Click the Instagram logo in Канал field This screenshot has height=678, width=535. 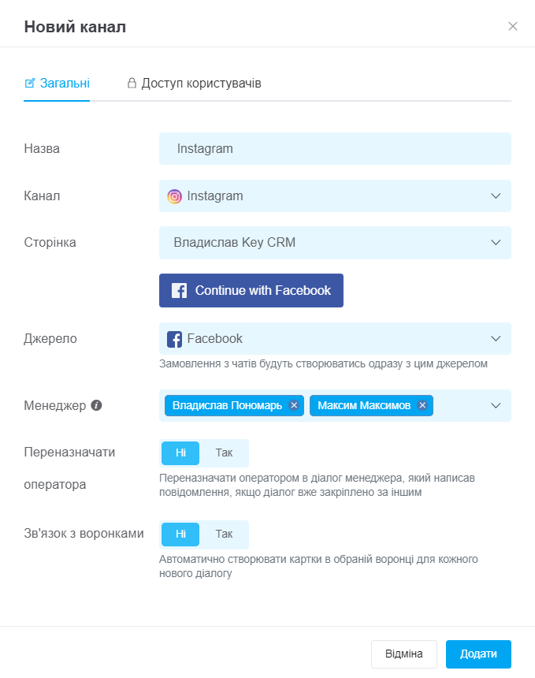(174, 196)
